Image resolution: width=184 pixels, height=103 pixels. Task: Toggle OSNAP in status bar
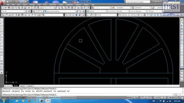(x=51, y=98)
